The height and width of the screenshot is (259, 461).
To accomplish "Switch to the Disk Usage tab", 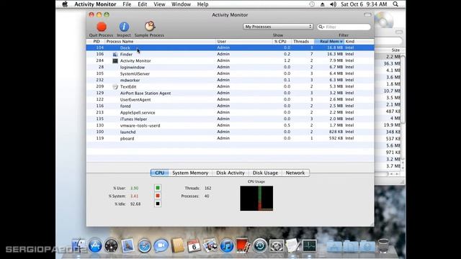I will pos(265,173).
